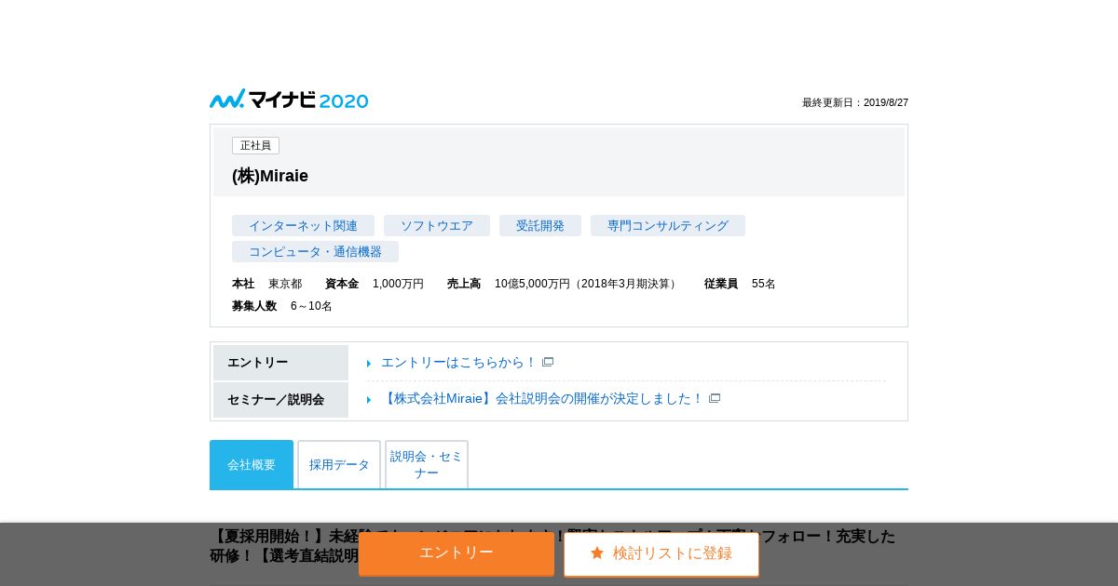Click the star icon in 検討リストに登録 button

(x=597, y=553)
